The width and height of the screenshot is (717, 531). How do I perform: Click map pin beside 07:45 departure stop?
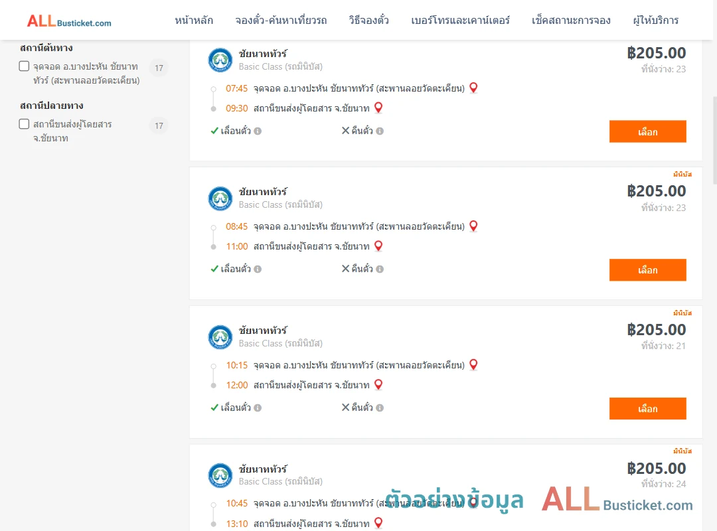coord(474,88)
